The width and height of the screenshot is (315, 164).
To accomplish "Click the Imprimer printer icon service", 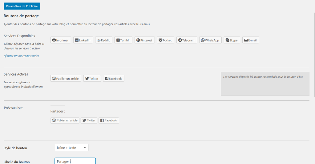I will click(61, 40).
